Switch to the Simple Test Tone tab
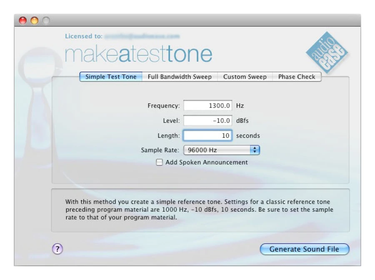 coord(111,77)
